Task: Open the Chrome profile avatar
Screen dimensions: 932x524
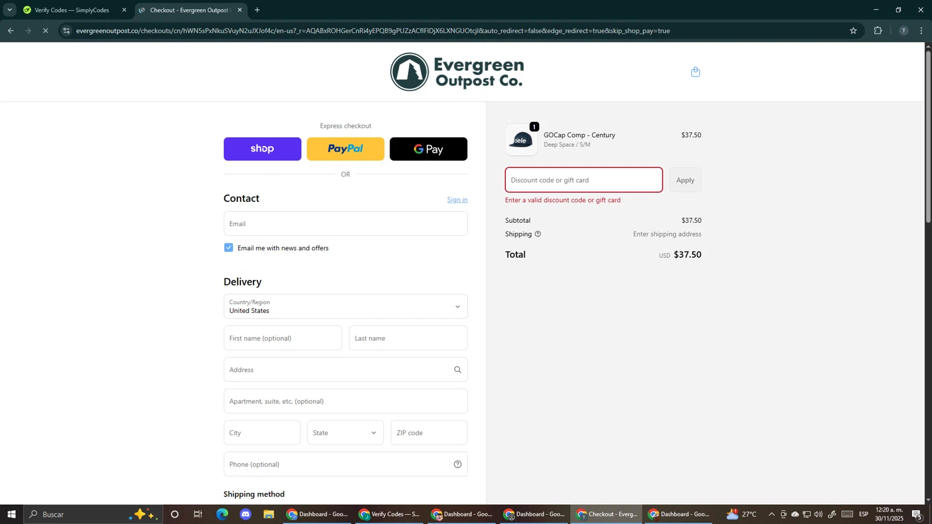Action: (x=903, y=30)
